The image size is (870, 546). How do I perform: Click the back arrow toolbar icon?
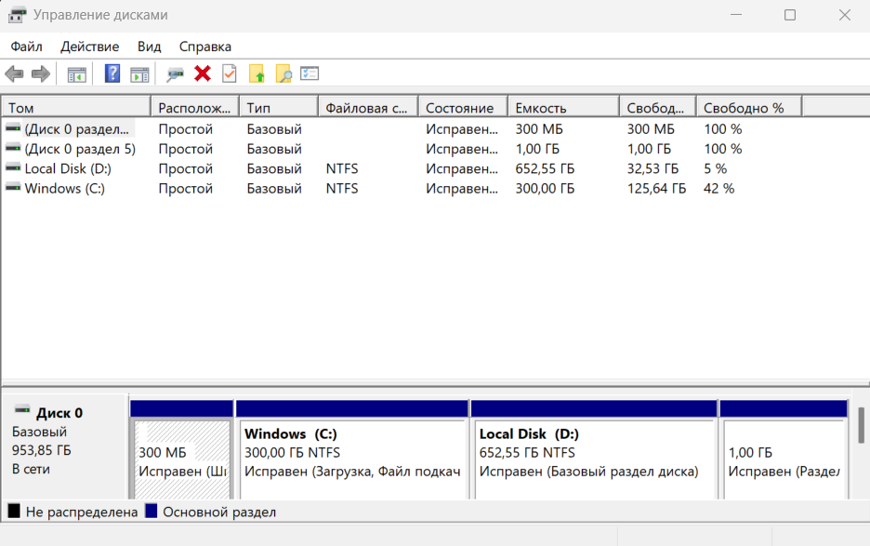[14, 74]
